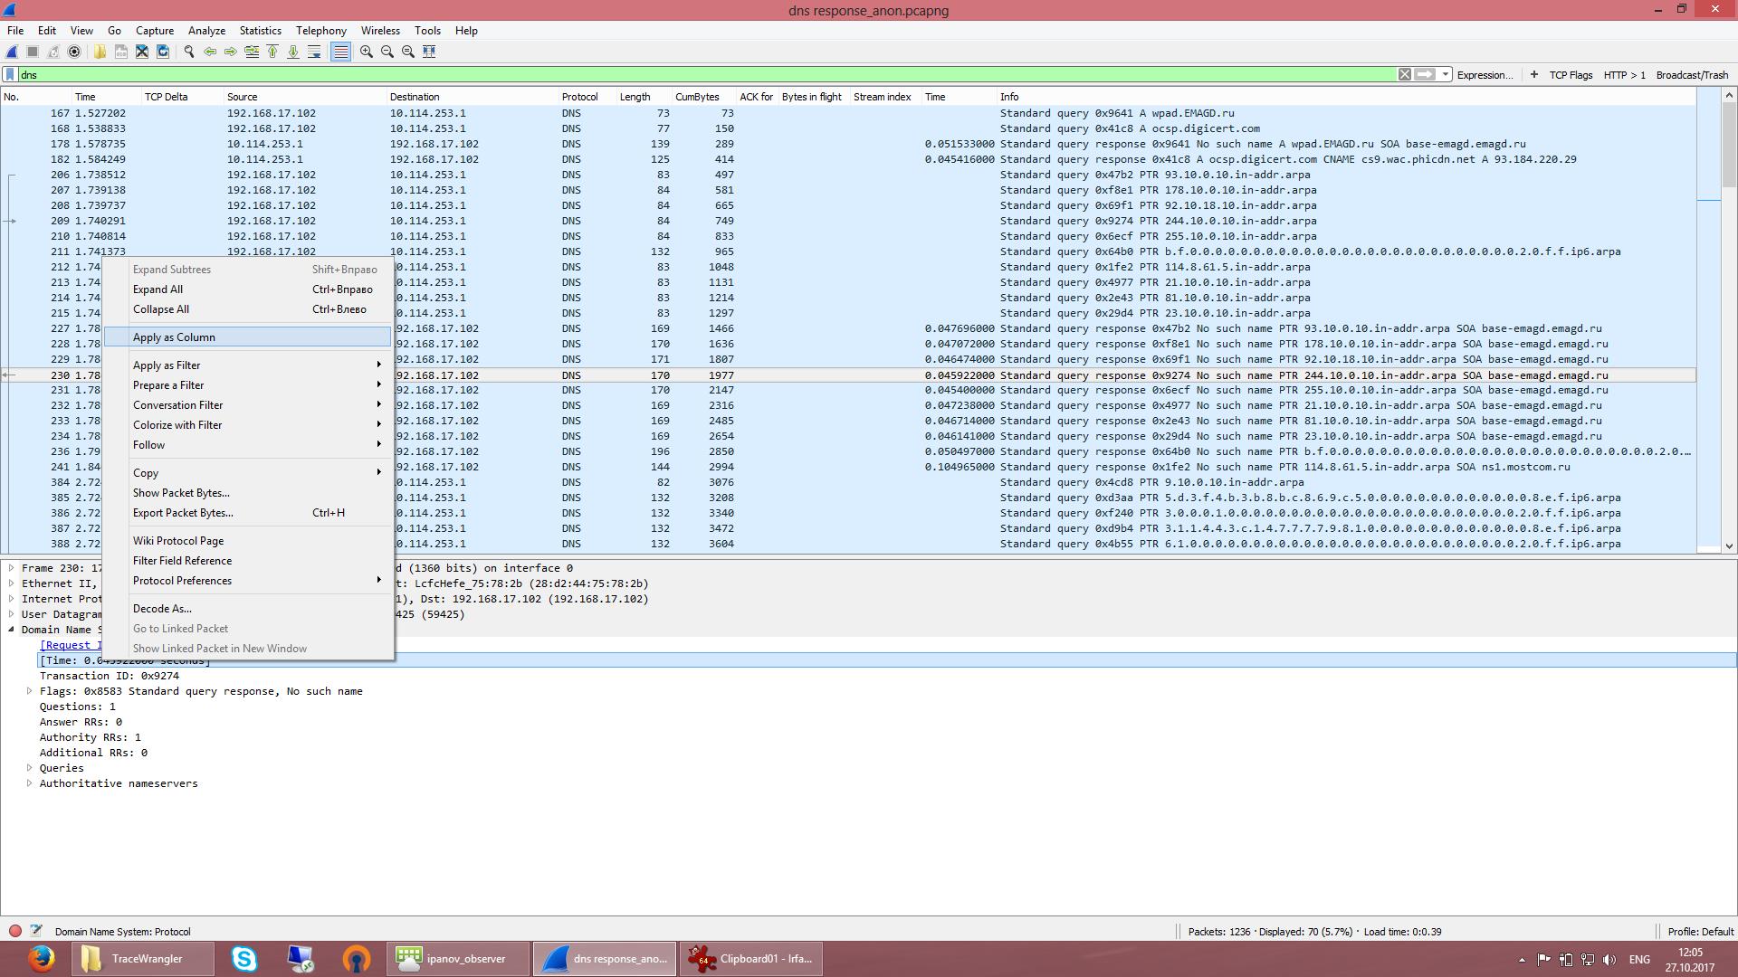Image resolution: width=1738 pixels, height=977 pixels.
Task: Toggle auto scroll during live capture
Action: click(314, 52)
